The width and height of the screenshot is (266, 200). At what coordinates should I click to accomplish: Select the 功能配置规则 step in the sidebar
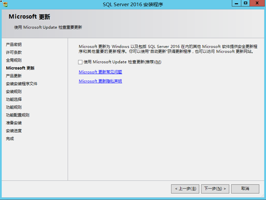click(18, 115)
